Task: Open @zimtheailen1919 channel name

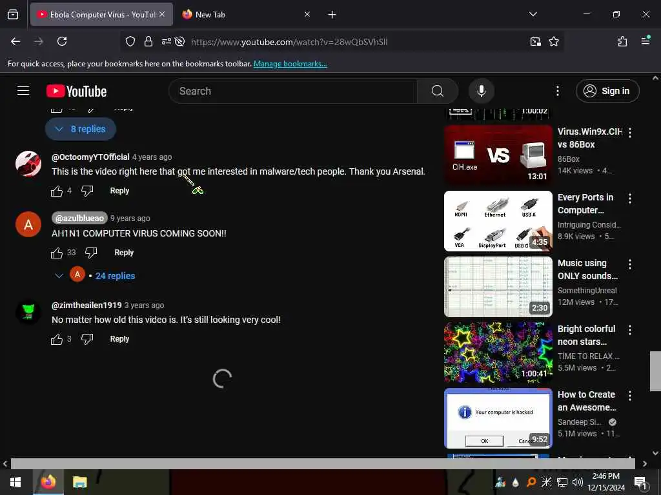Action: pyautogui.click(x=86, y=305)
